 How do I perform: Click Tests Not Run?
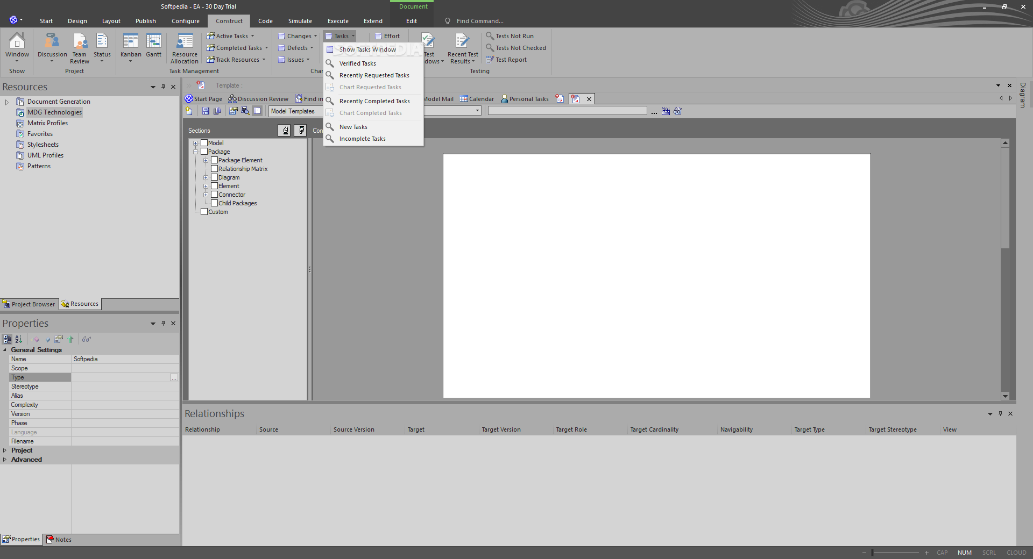tap(510, 36)
